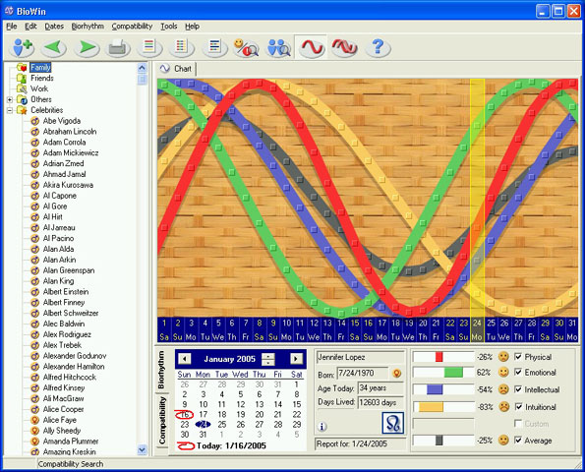Image resolution: width=585 pixels, height=472 pixels.
Task: Click the Leo zodiac sign icon
Action: (393, 423)
